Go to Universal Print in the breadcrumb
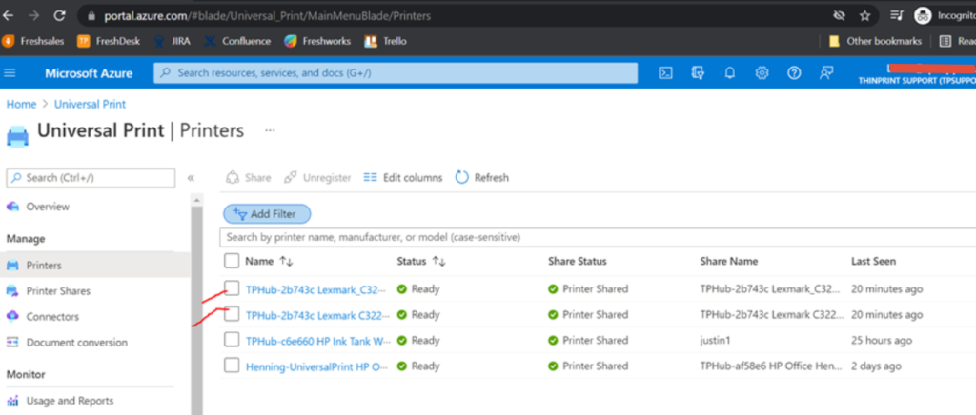The height and width of the screenshot is (415, 976). pyautogui.click(x=90, y=104)
